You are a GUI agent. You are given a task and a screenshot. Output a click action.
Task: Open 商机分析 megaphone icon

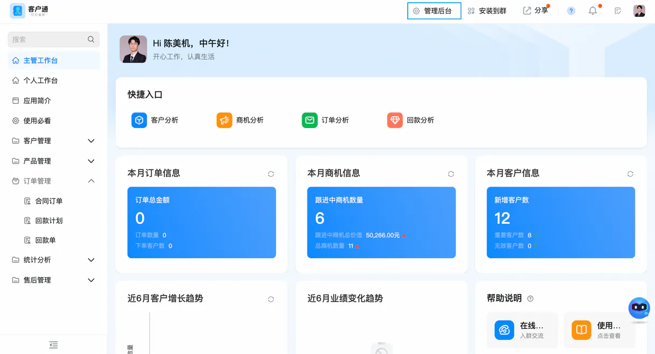pyautogui.click(x=224, y=120)
